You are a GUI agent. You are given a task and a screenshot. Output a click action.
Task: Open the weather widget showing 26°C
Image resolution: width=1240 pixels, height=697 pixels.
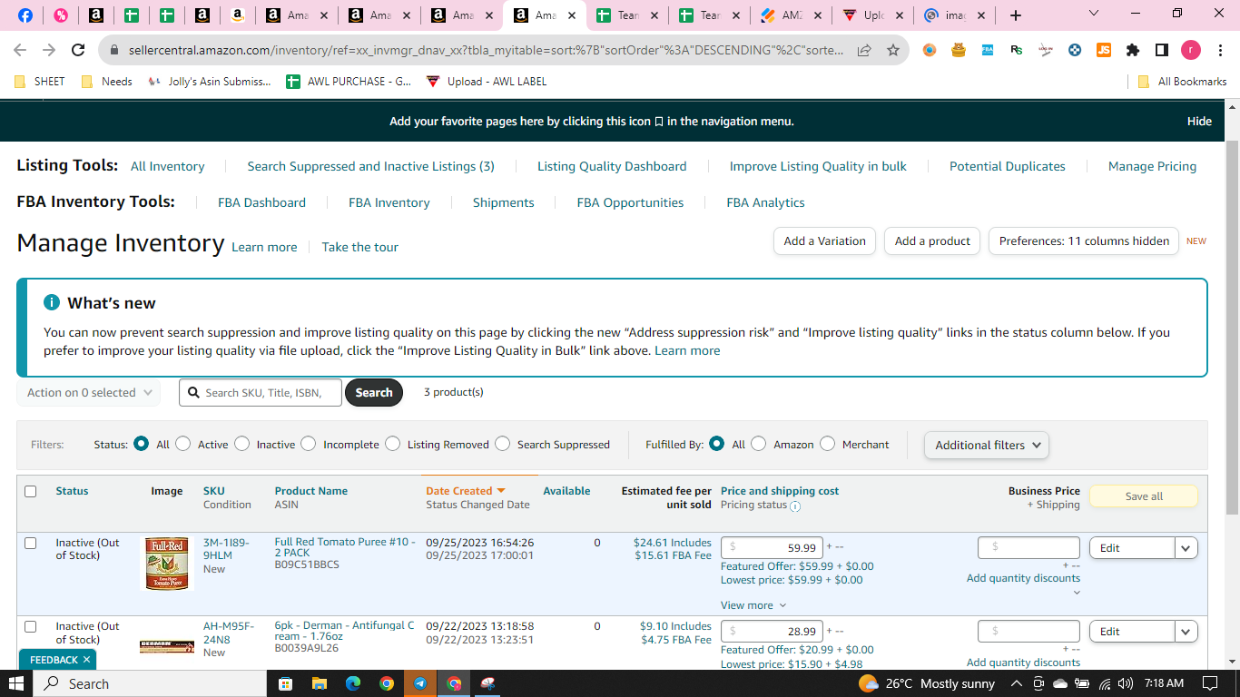927,683
